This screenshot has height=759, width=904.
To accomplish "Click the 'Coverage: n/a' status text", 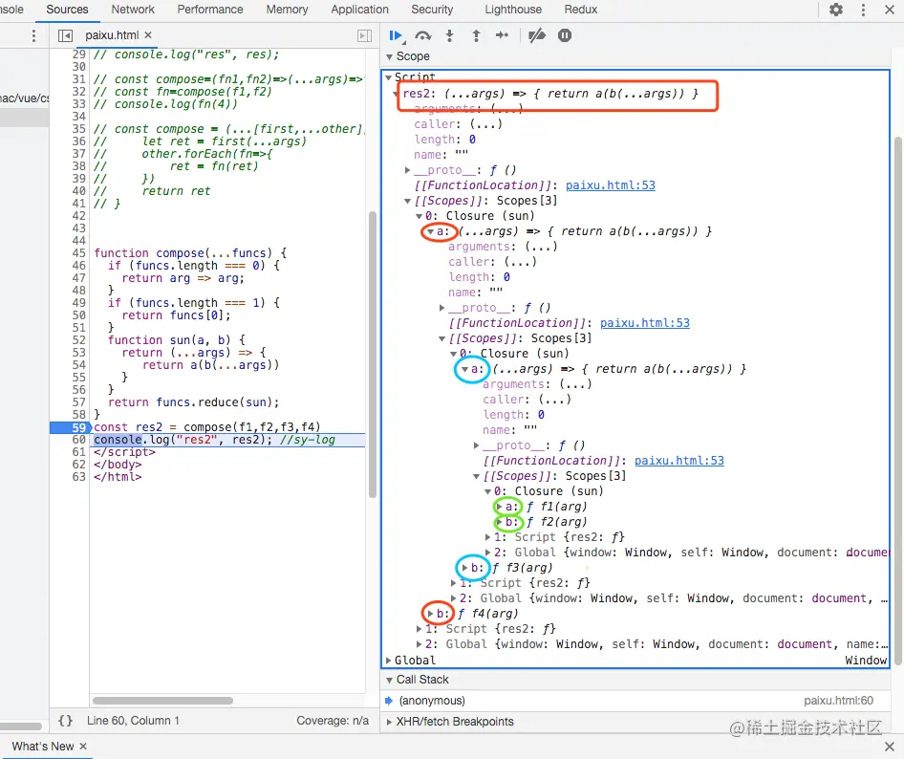I will (x=333, y=721).
